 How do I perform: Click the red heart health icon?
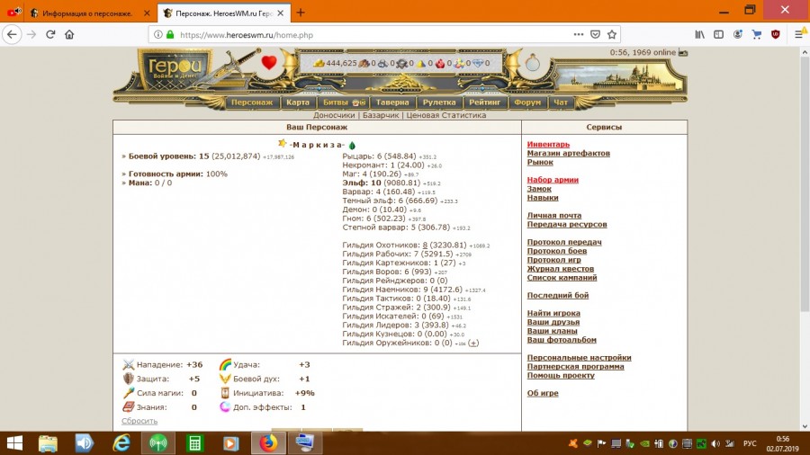(268, 63)
